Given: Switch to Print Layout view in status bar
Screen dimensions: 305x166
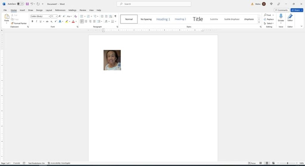Looking at the screenshot, I should 267,163.
